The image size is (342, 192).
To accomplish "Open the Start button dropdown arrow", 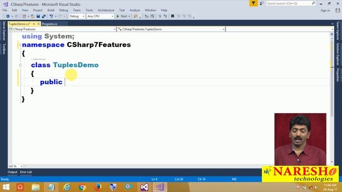I will pyautogui.click(x=129, y=17).
